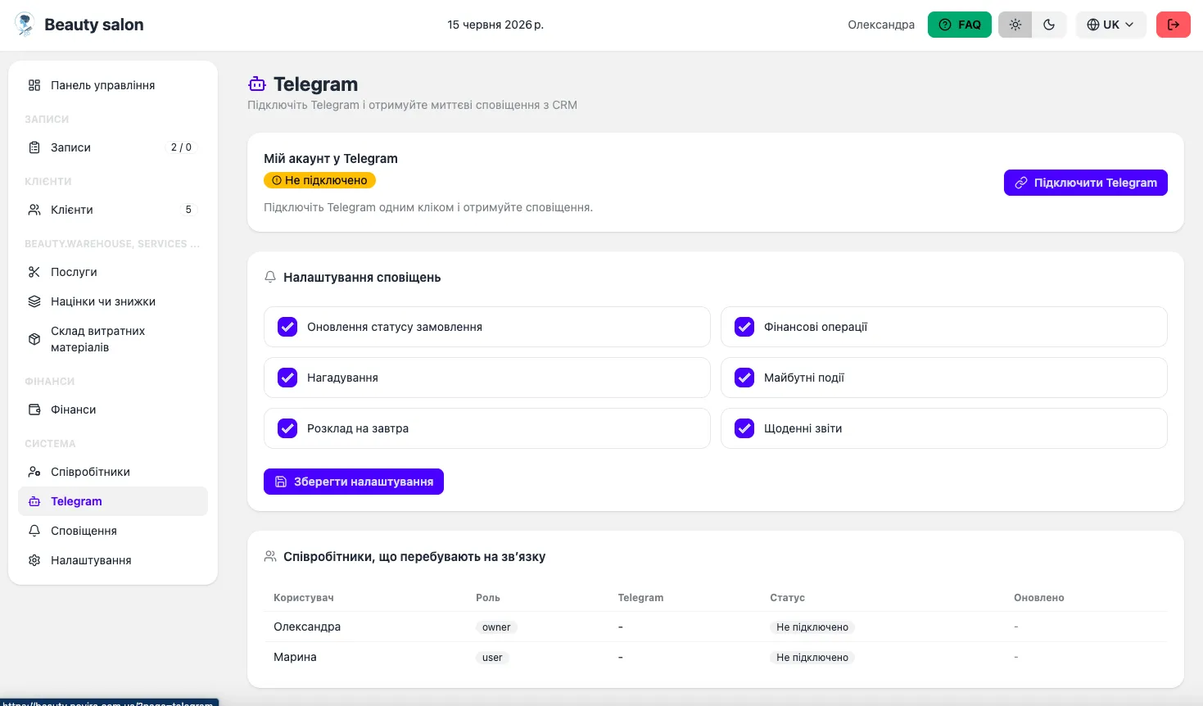
Task: Click the users icon beside Співробітники, що перебувають на зв’язку
Action: [270, 557]
